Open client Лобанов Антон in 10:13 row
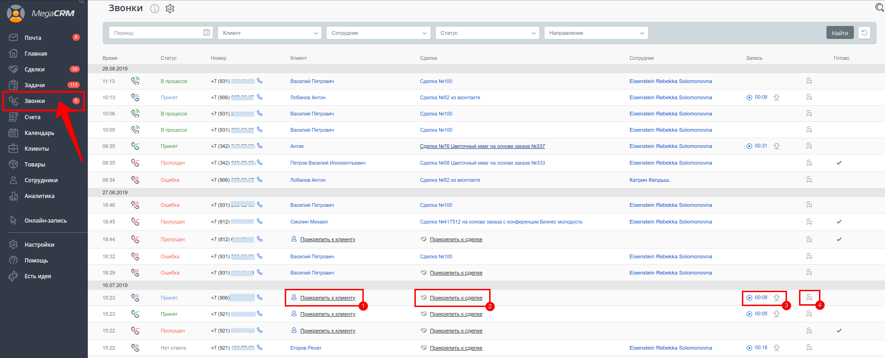 308,97
